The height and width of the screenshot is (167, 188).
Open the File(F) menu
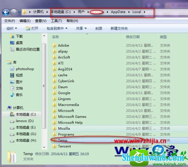[9, 21]
